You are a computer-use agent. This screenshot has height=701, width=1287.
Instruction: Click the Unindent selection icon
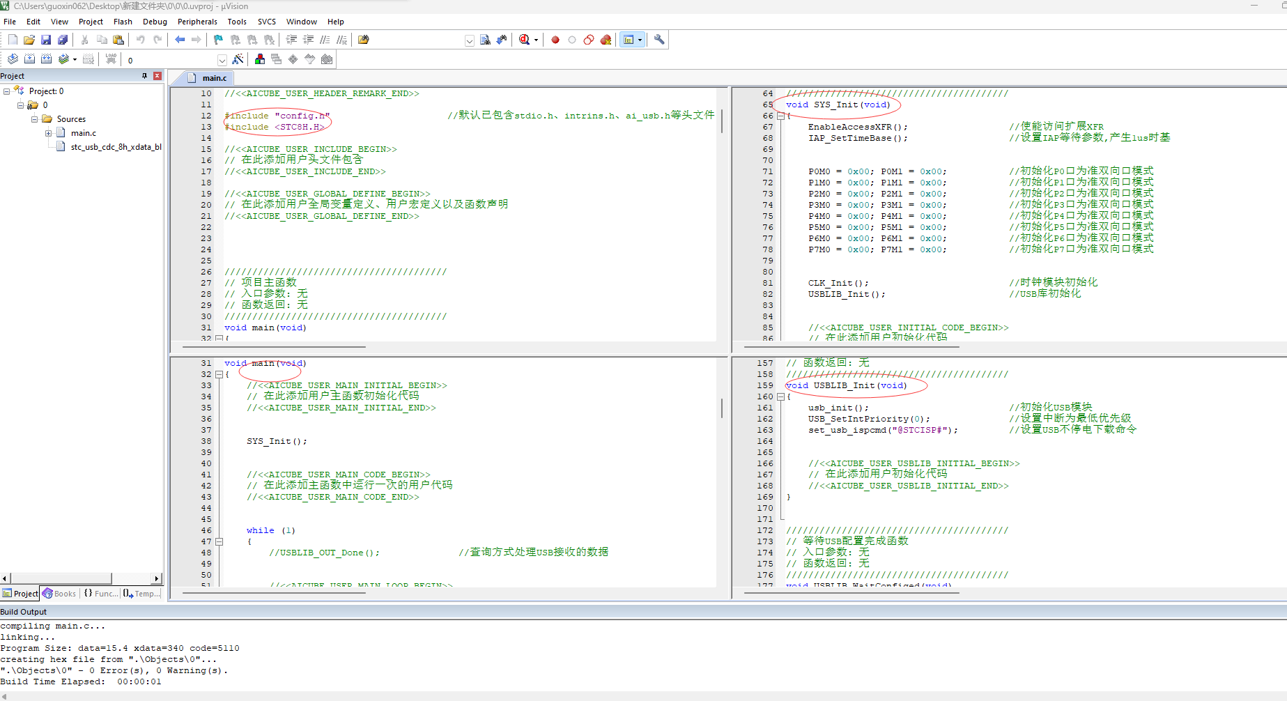point(308,40)
